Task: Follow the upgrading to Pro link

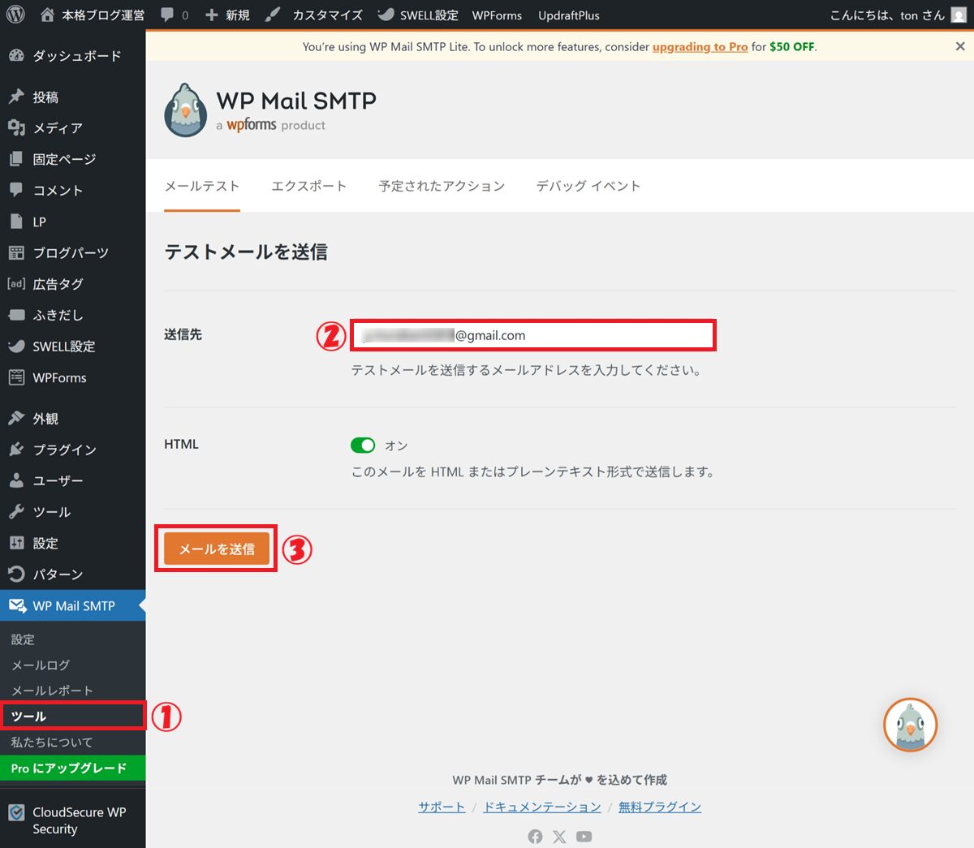Action: (x=700, y=47)
